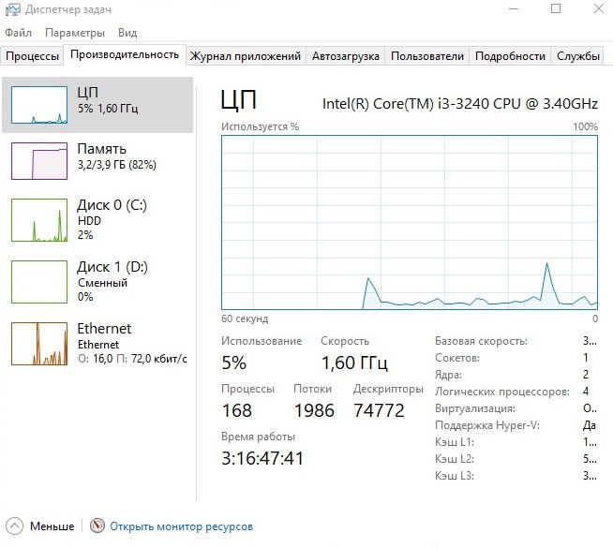The image size is (613, 548).
Task: Click the Диск 1 (D:) label
Action: click(x=112, y=267)
